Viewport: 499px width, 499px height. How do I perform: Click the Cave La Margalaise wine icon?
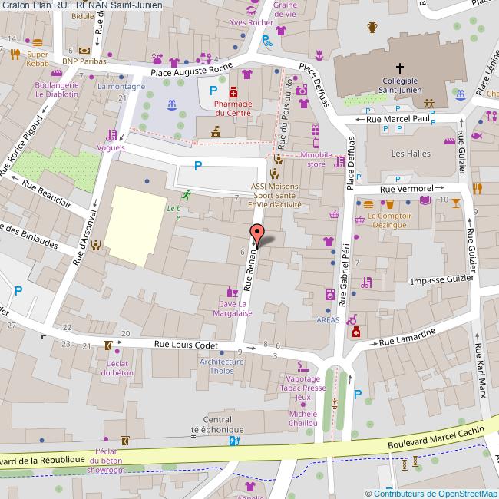[230, 292]
